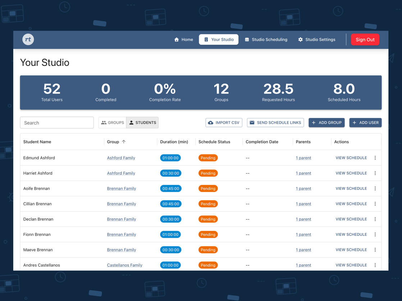Image resolution: width=402 pixels, height=301 pixels.
Task: Open kebab menu for Harriet Ashford row
Action: coord(375,173)
